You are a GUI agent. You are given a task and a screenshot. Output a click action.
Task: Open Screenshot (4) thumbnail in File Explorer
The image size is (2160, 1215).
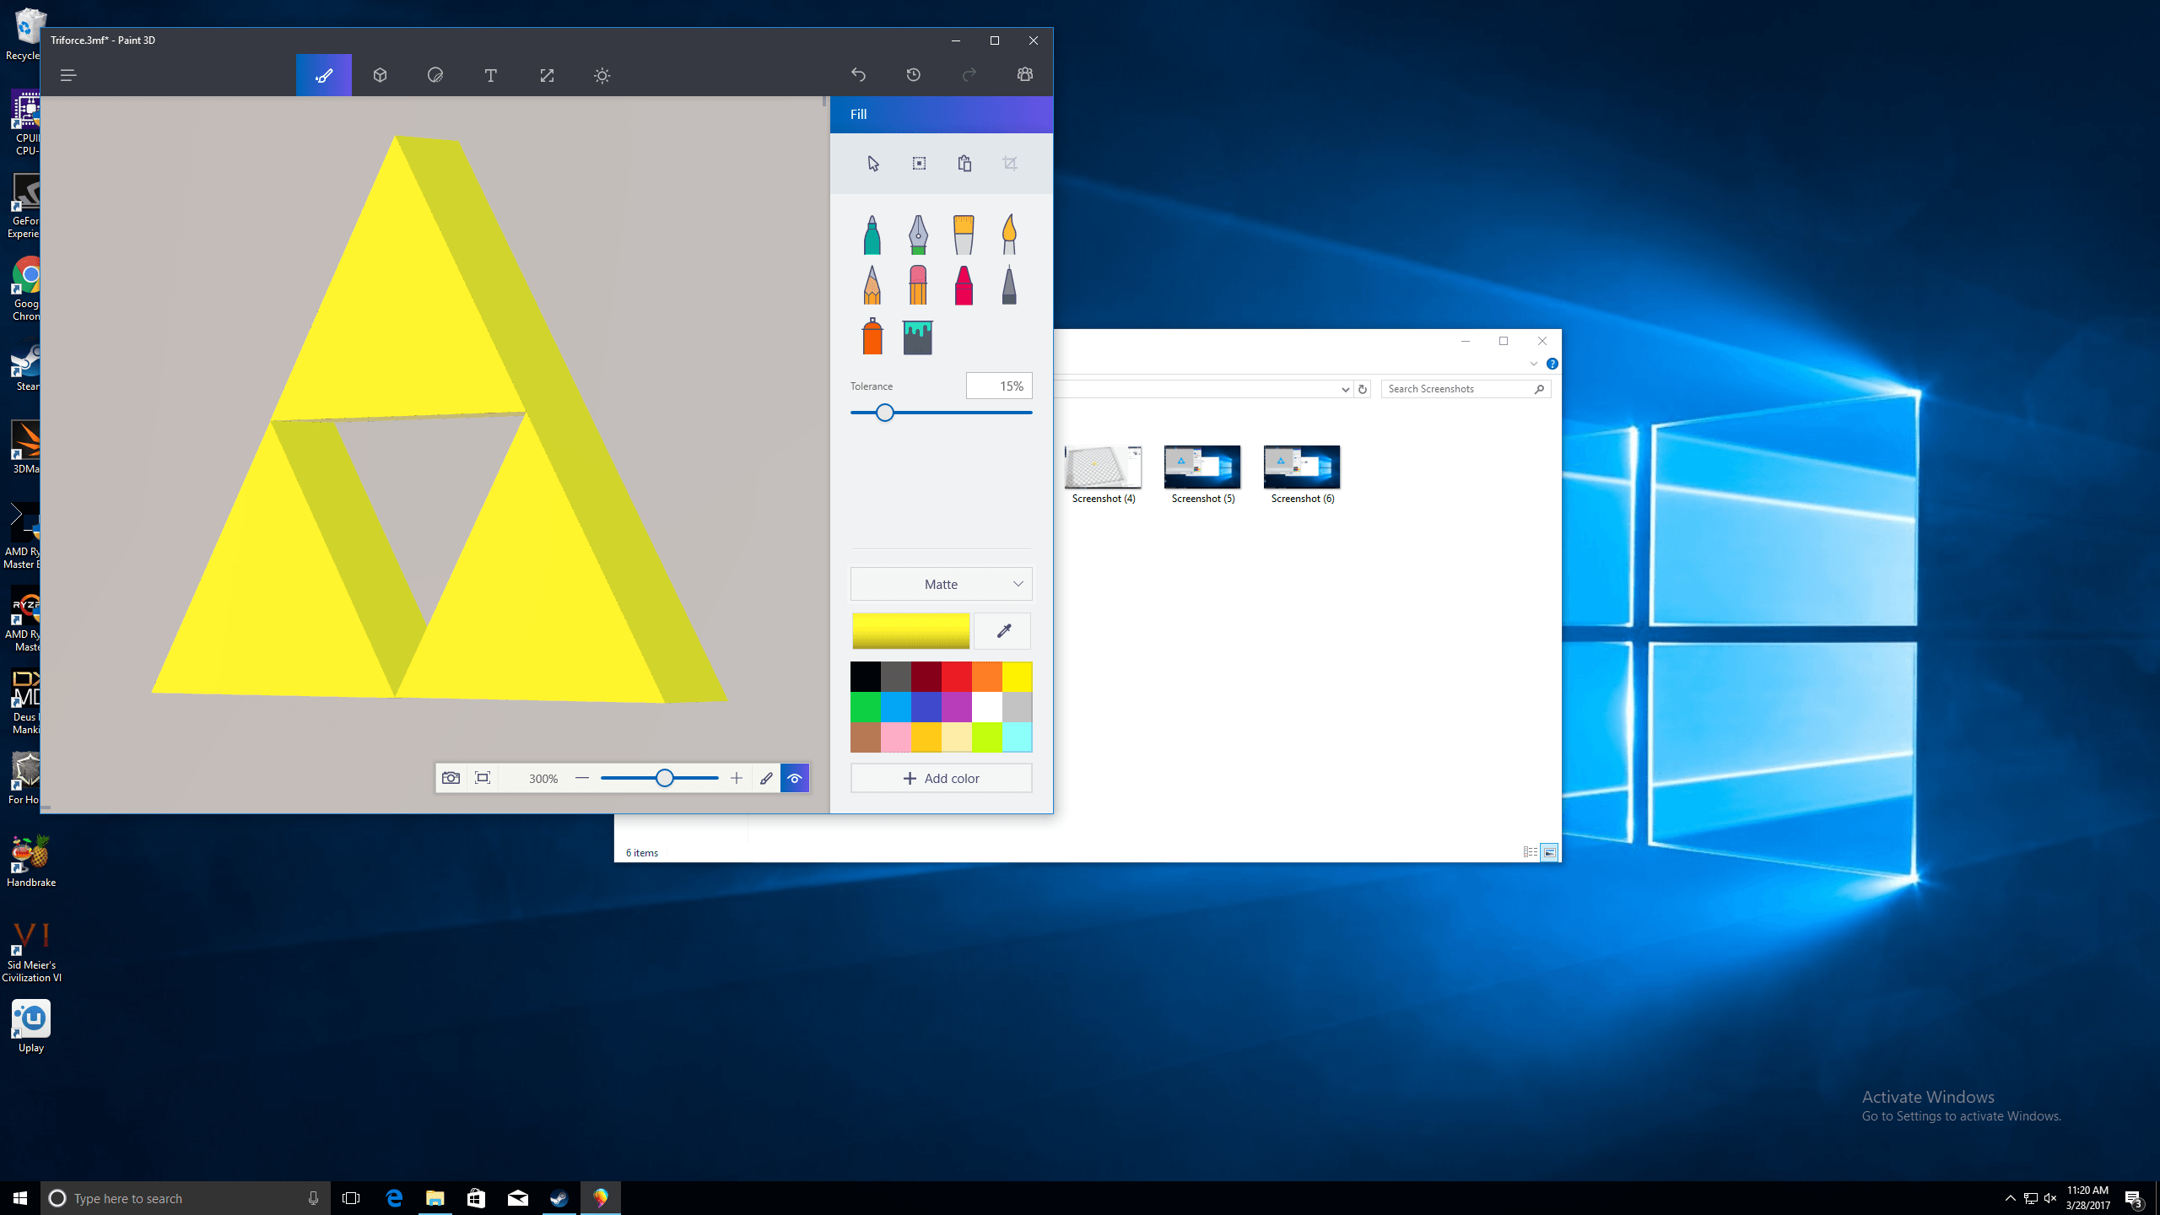coord(1104,475)
